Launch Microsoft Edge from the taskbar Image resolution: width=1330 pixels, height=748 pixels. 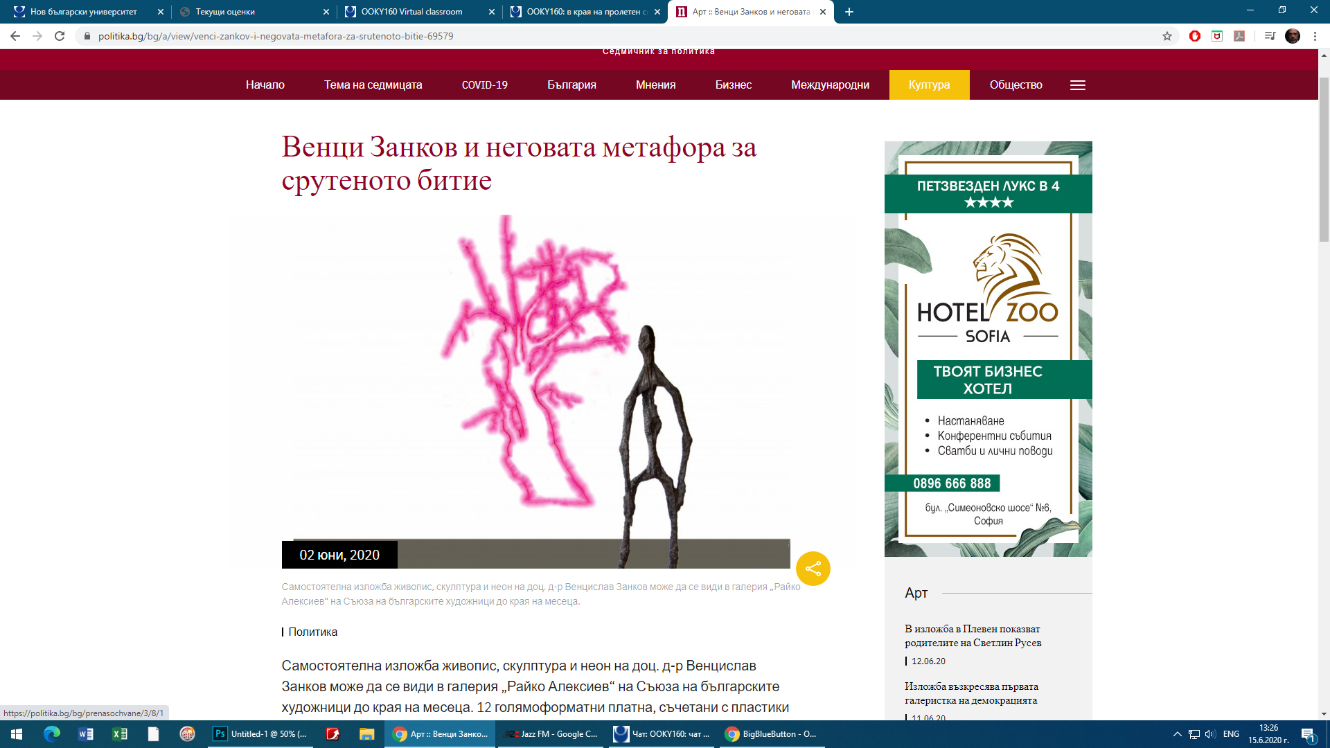[52, 734]
